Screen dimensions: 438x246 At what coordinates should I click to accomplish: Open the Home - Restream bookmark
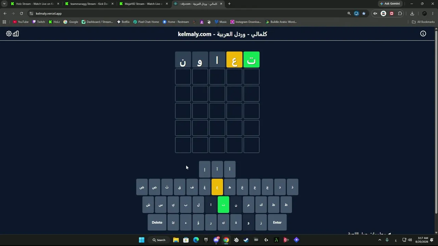176,22
